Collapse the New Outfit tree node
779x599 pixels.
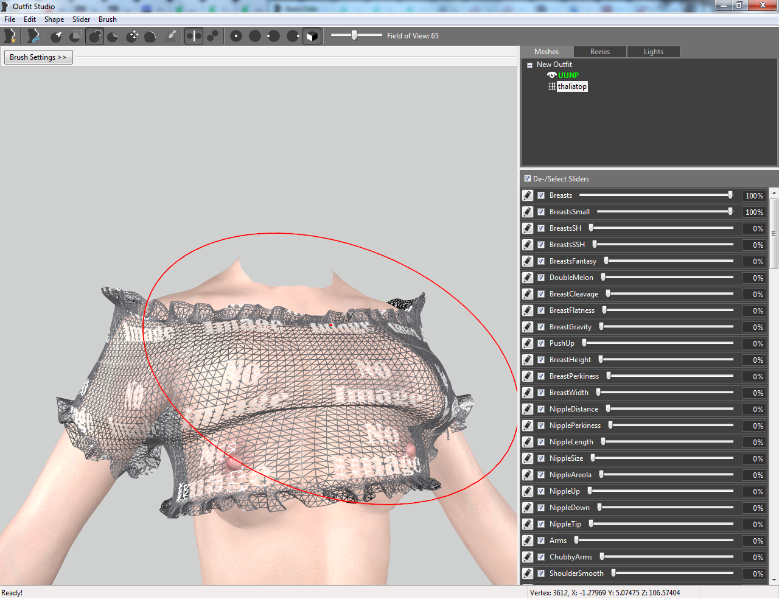click(529, 65)
